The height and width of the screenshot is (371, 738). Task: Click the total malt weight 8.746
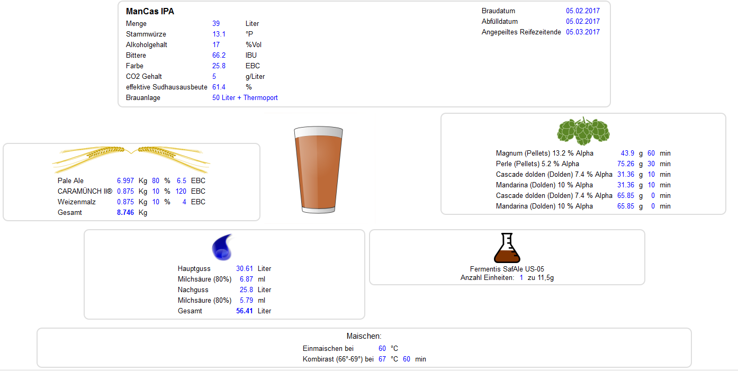(x=125, y=212)
